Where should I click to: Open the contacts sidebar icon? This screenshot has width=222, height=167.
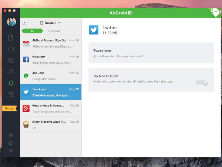[x=11, y=72]
